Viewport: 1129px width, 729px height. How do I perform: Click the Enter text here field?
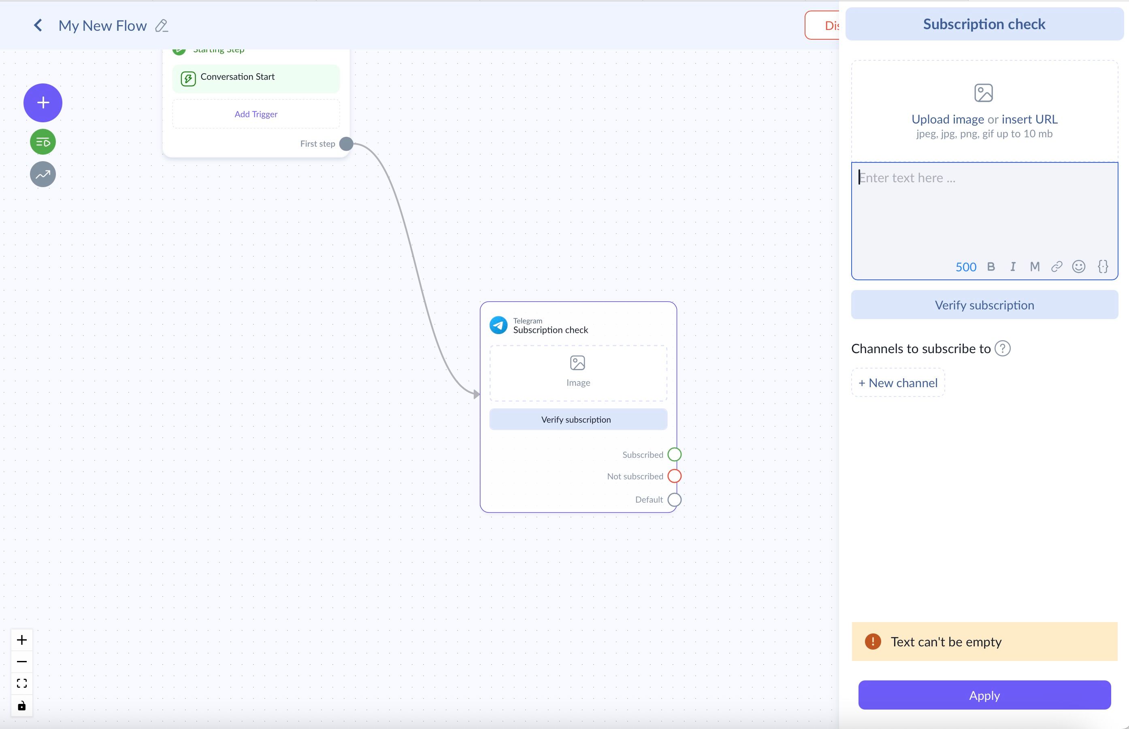click(x=984, y=208)
